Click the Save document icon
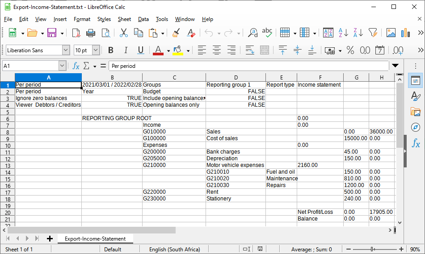Screen dimensions: 425x254 click(51, 33)
